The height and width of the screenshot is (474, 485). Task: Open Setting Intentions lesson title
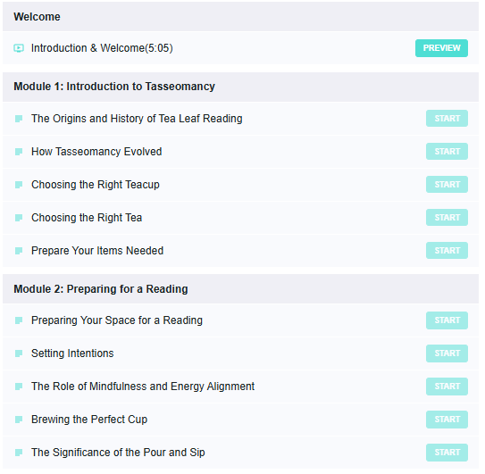(x=72, y=353)
